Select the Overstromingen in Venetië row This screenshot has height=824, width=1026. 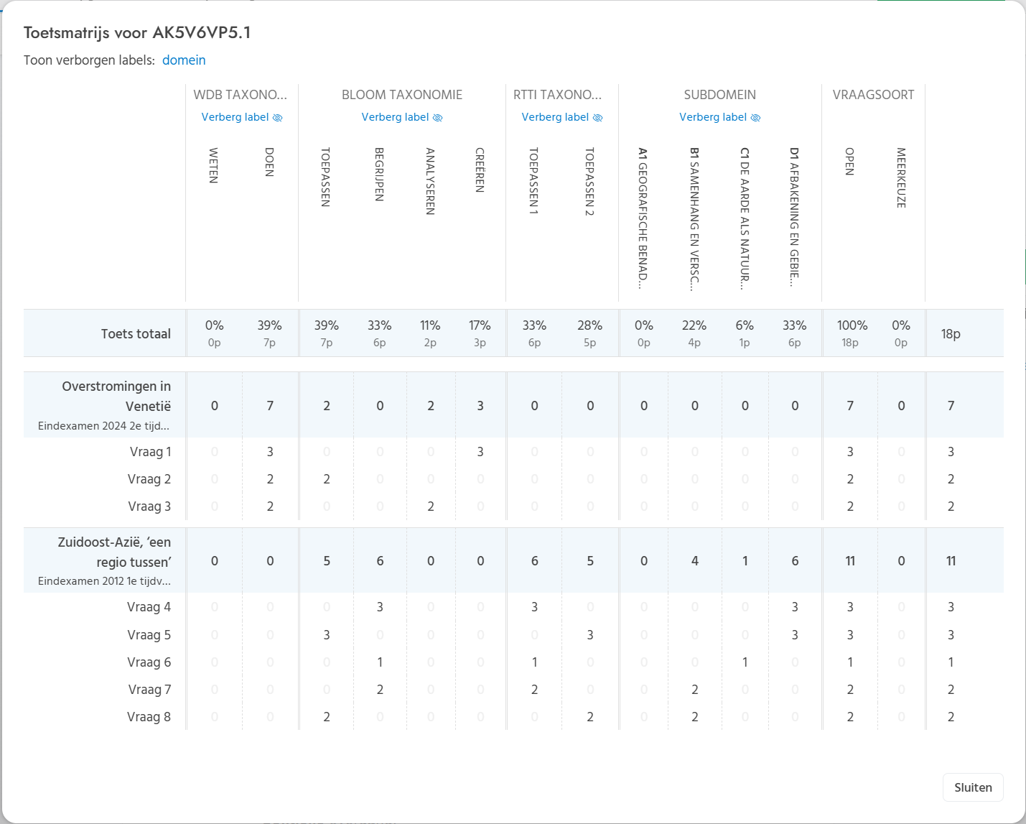[x=116, y=397]
